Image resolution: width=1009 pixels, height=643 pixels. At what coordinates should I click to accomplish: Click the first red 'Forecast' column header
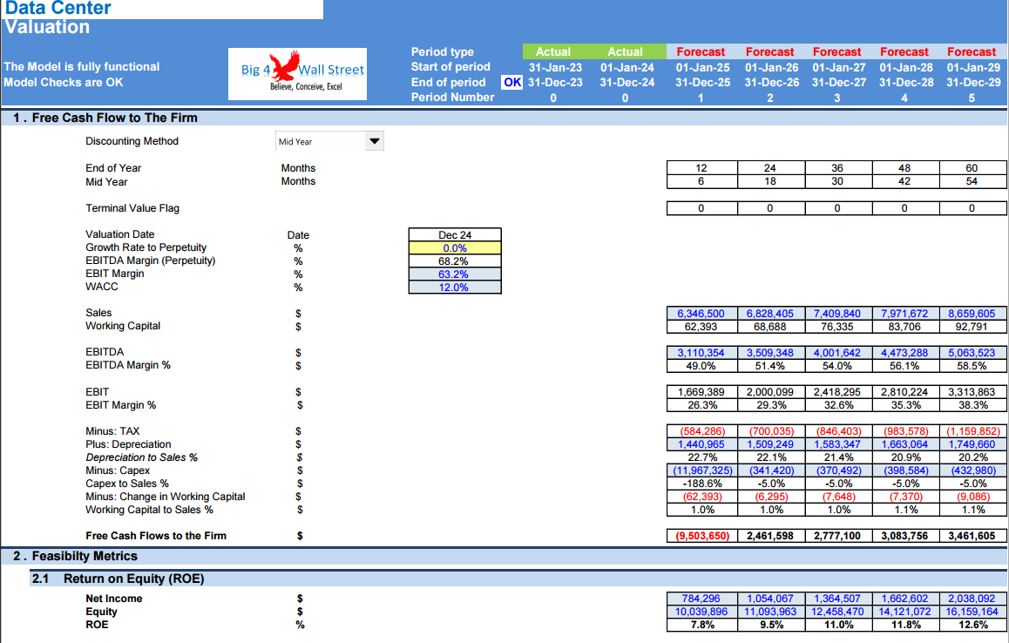(x=701, y=51)
